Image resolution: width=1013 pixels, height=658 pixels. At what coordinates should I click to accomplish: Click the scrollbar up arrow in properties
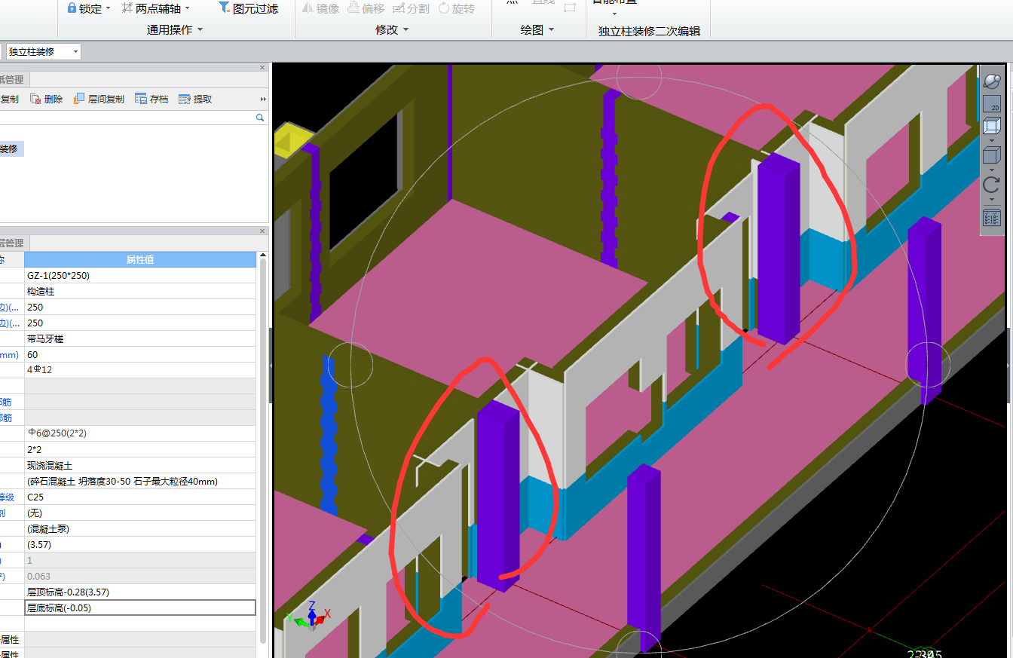(263, 256)
